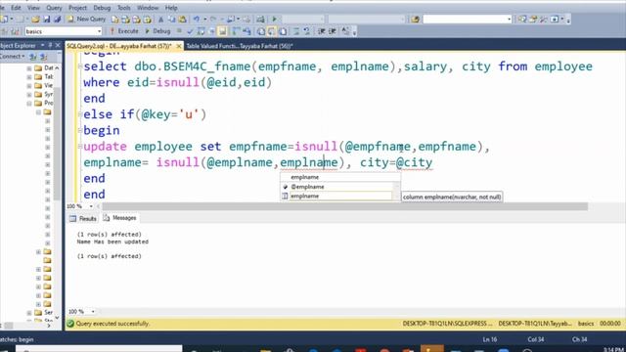626x352 pixels.
Task: Click the Cut icon in toolbar
Action: point(160,19)
